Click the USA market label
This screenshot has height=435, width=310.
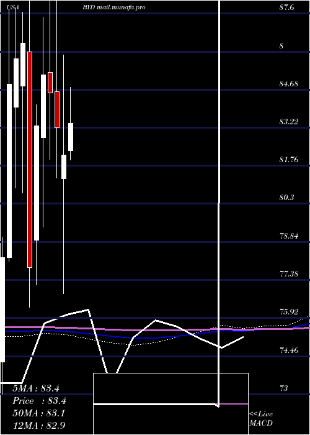[x=13, y=7]
